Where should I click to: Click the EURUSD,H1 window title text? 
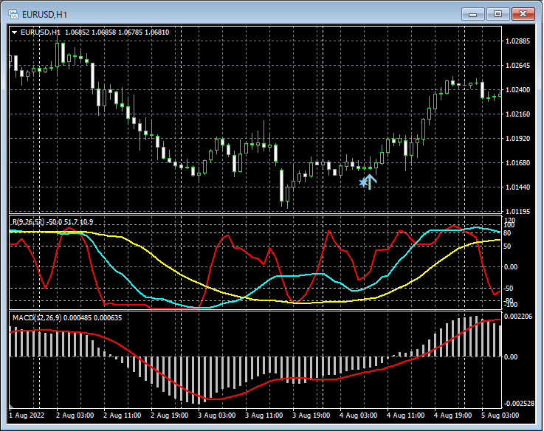(44, 13)
